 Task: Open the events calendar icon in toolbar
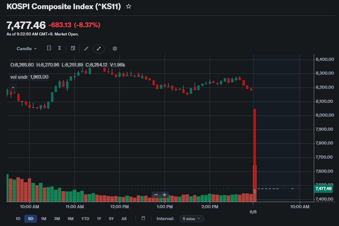73,48
